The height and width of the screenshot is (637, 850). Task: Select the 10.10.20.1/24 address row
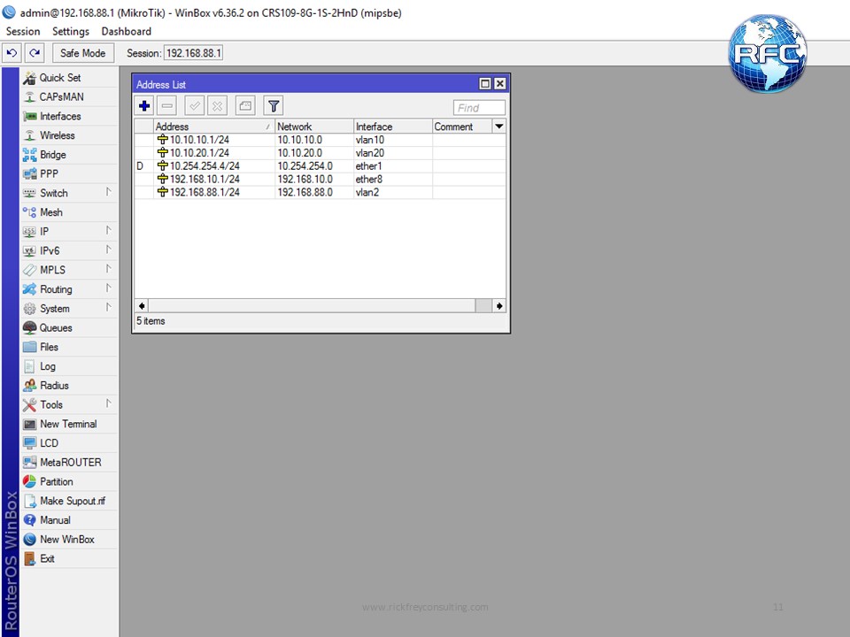pyautogui.click(x=320, y=153)
